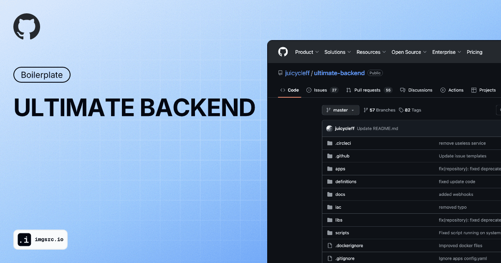Switch to the Pull requests tab
501x263 pixels.
369,90
